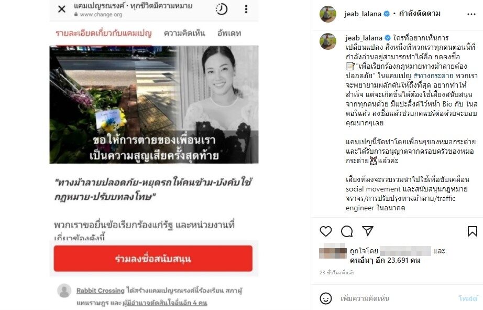
Task: Open the emoji picker smiley icon
Action: [x=326, y=298]
